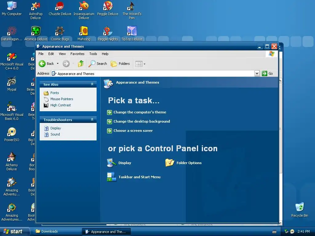
Task: Click Change the computer's theme
Action: (x=140, y=112)
